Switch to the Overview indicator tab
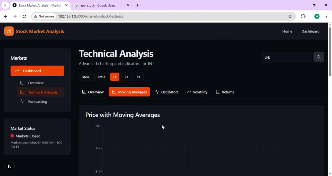 click(x=93, y=92)
